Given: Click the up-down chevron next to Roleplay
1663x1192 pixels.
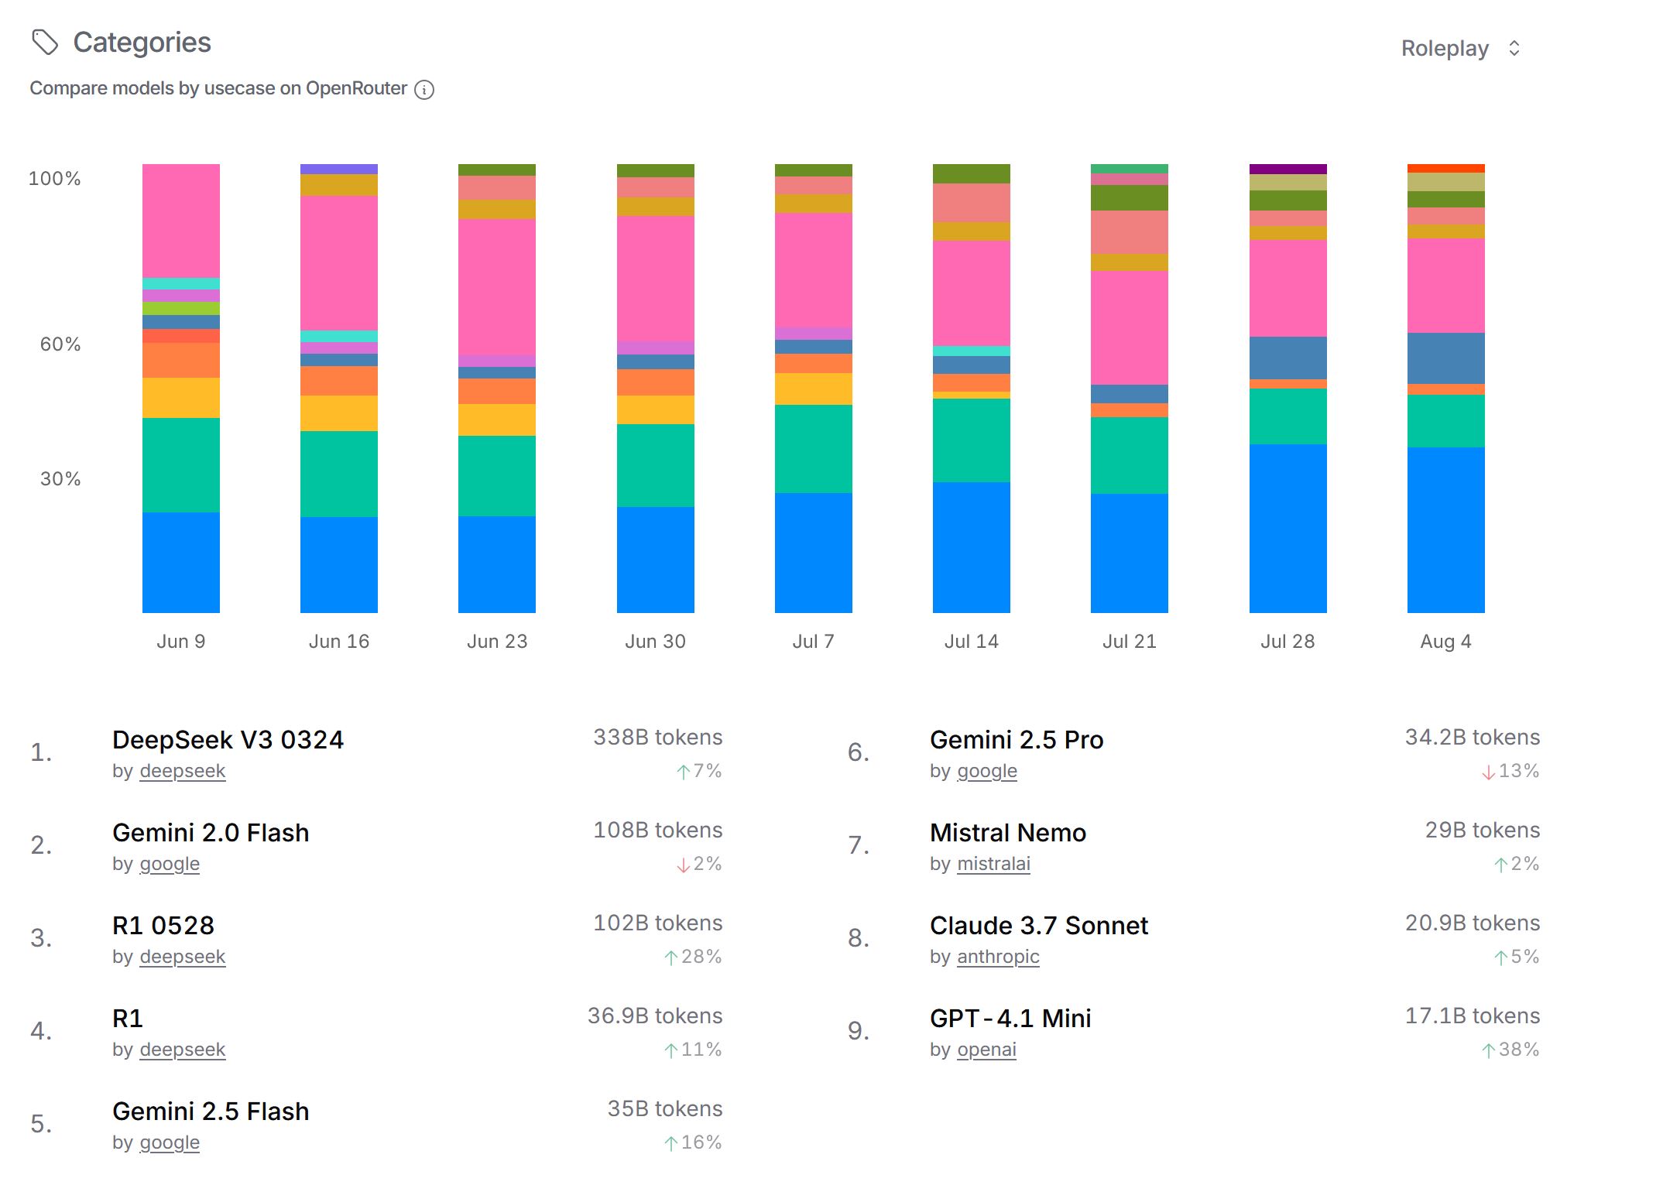Looking at the screenshot, I should pyautogui.click(x=1514, y=49).
